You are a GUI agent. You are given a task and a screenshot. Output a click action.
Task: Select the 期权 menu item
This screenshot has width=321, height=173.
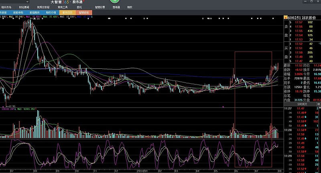(x=130, y=7)
